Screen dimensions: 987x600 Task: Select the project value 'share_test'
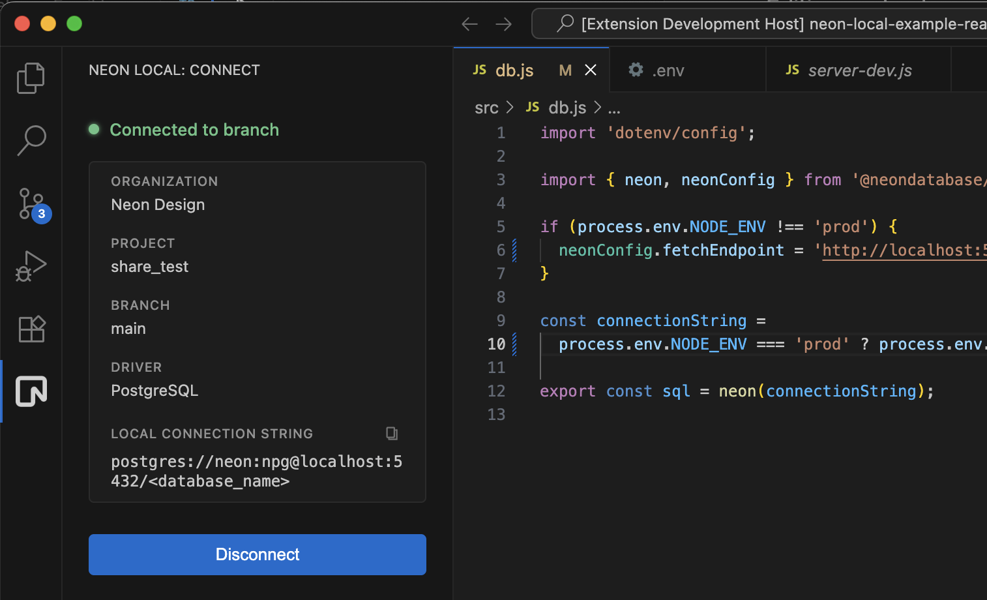pos(149,267)
